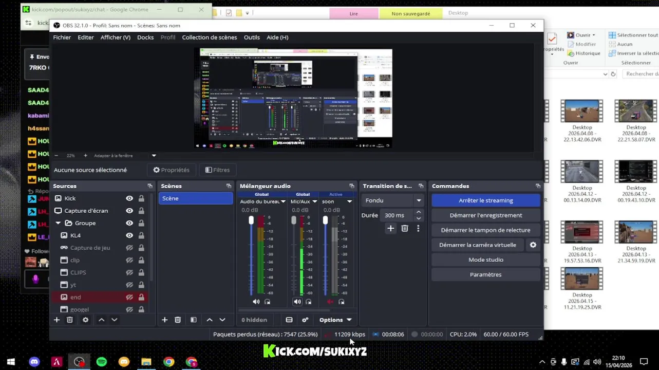
Task: Hide the Groupe source group
Action: pos(129,223)
